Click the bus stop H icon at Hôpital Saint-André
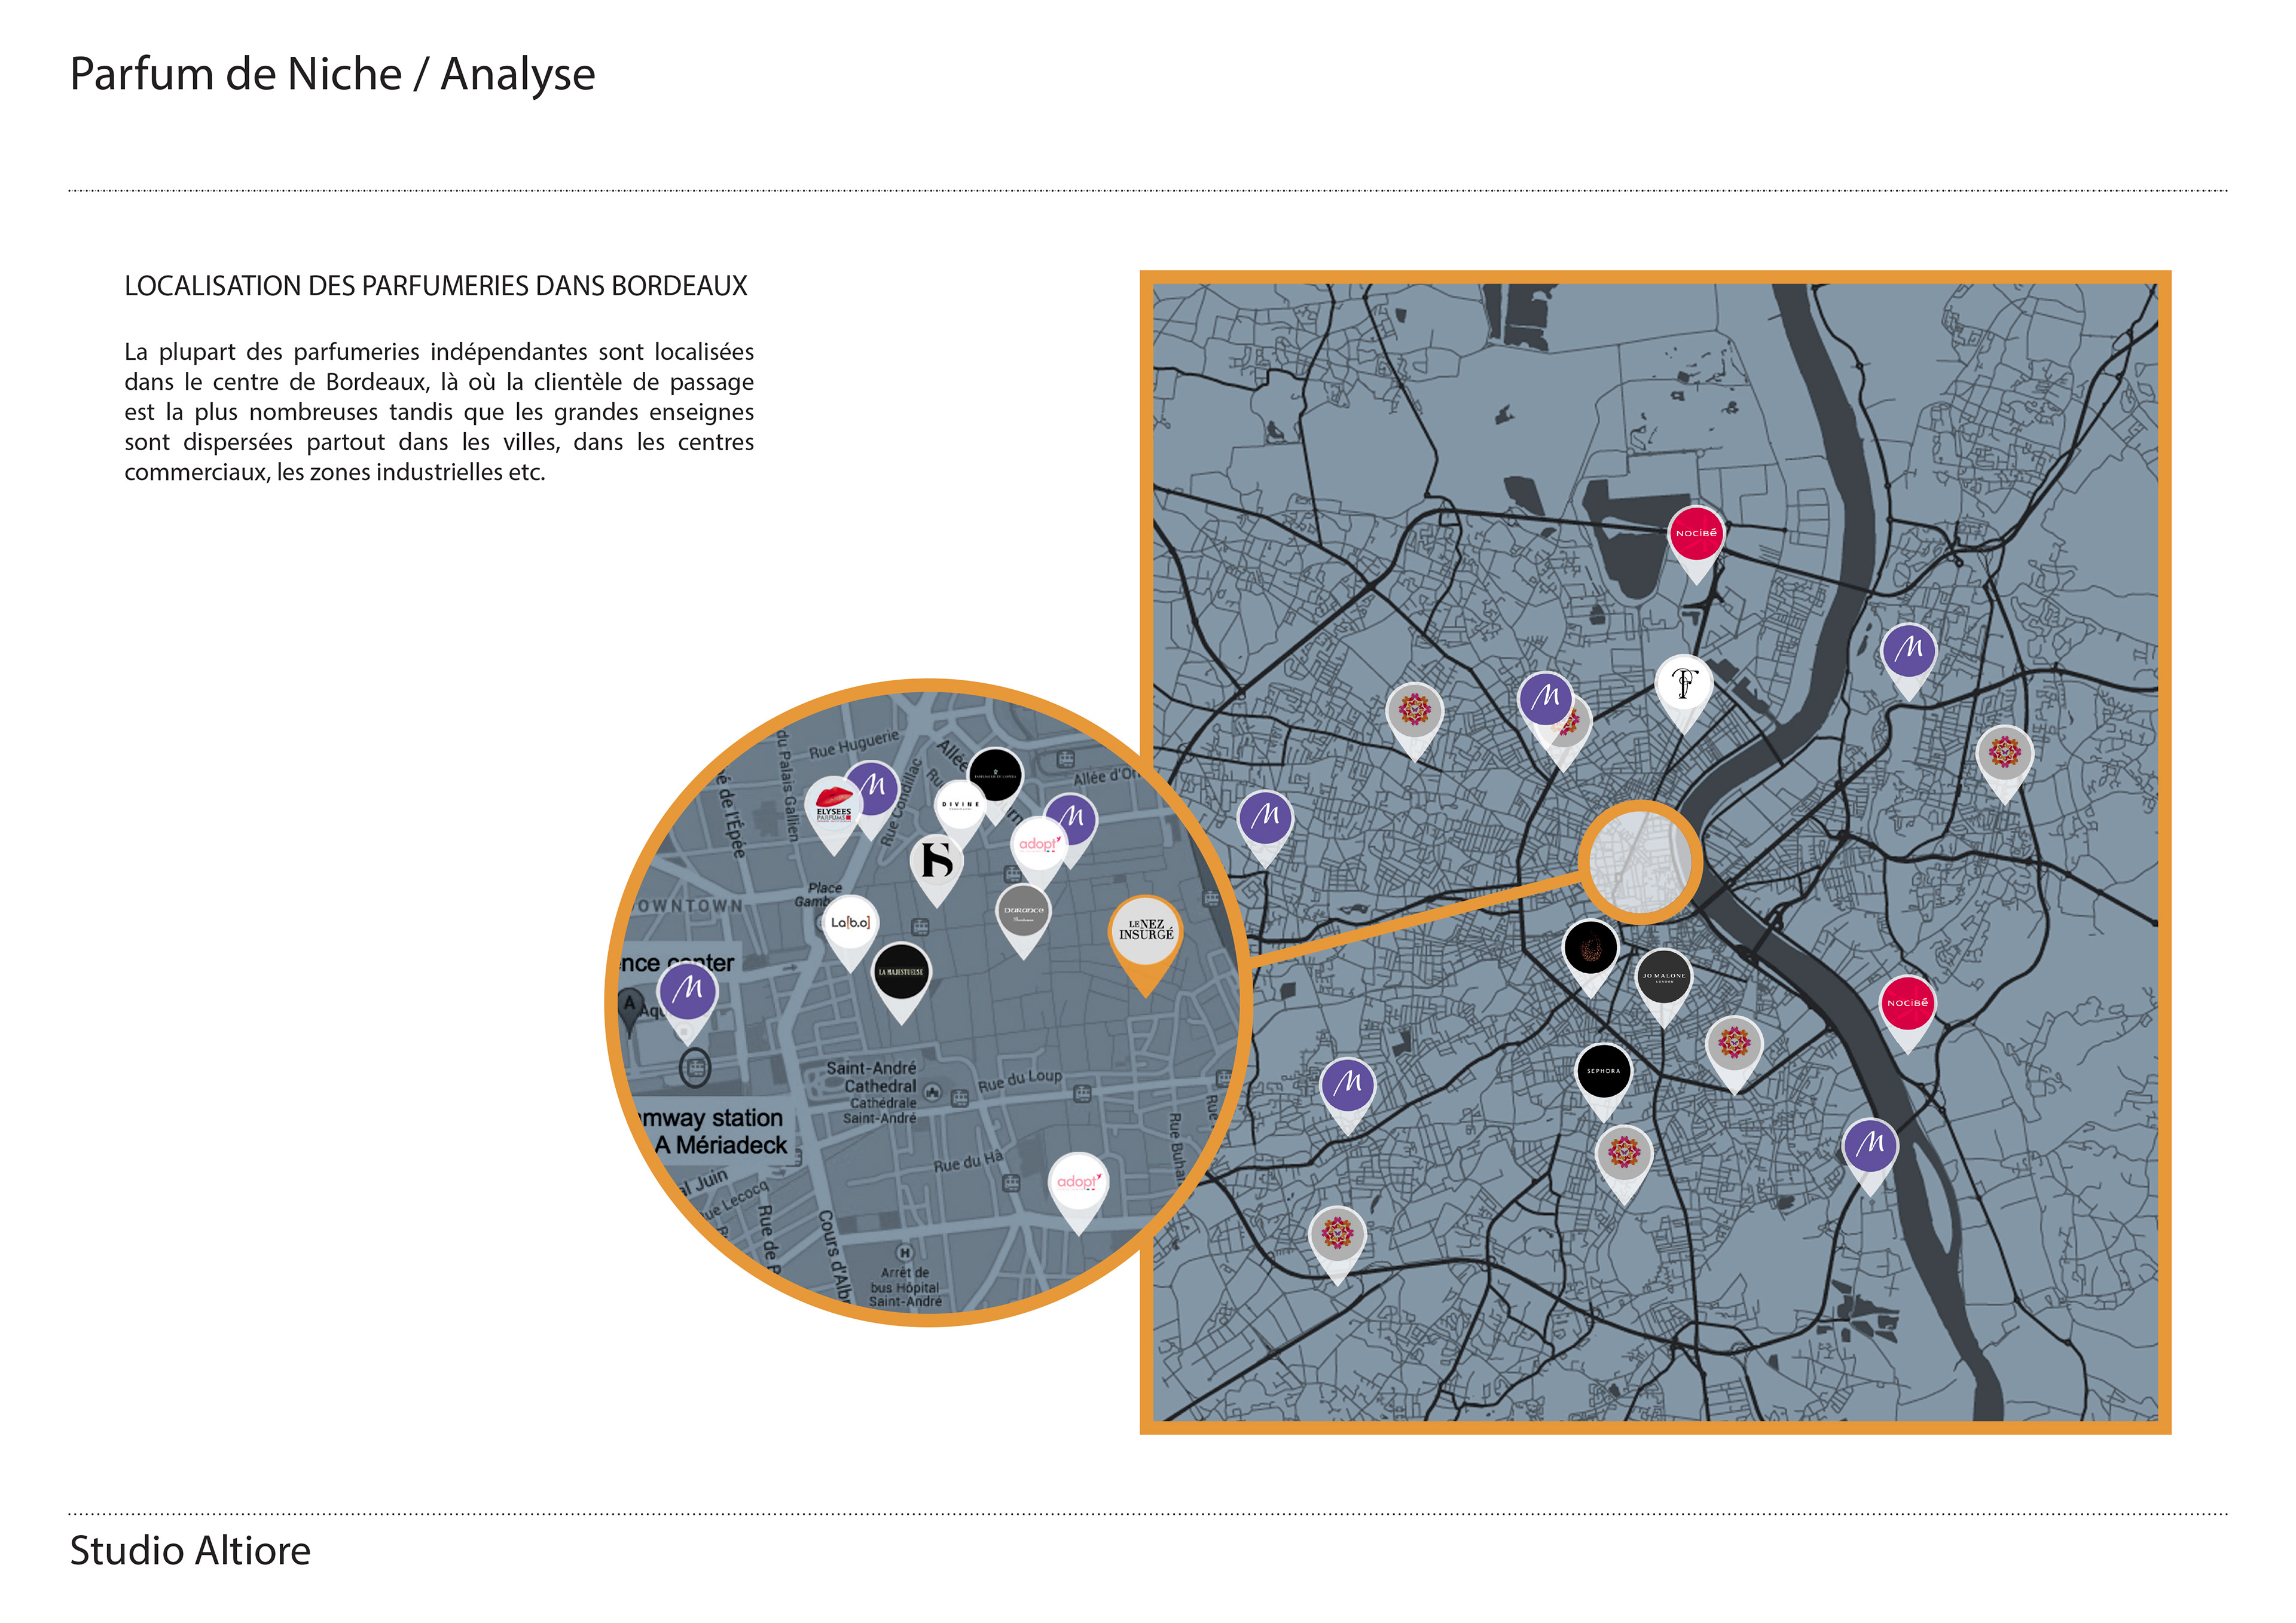2296x1623 pixels. pos(904,1252)
